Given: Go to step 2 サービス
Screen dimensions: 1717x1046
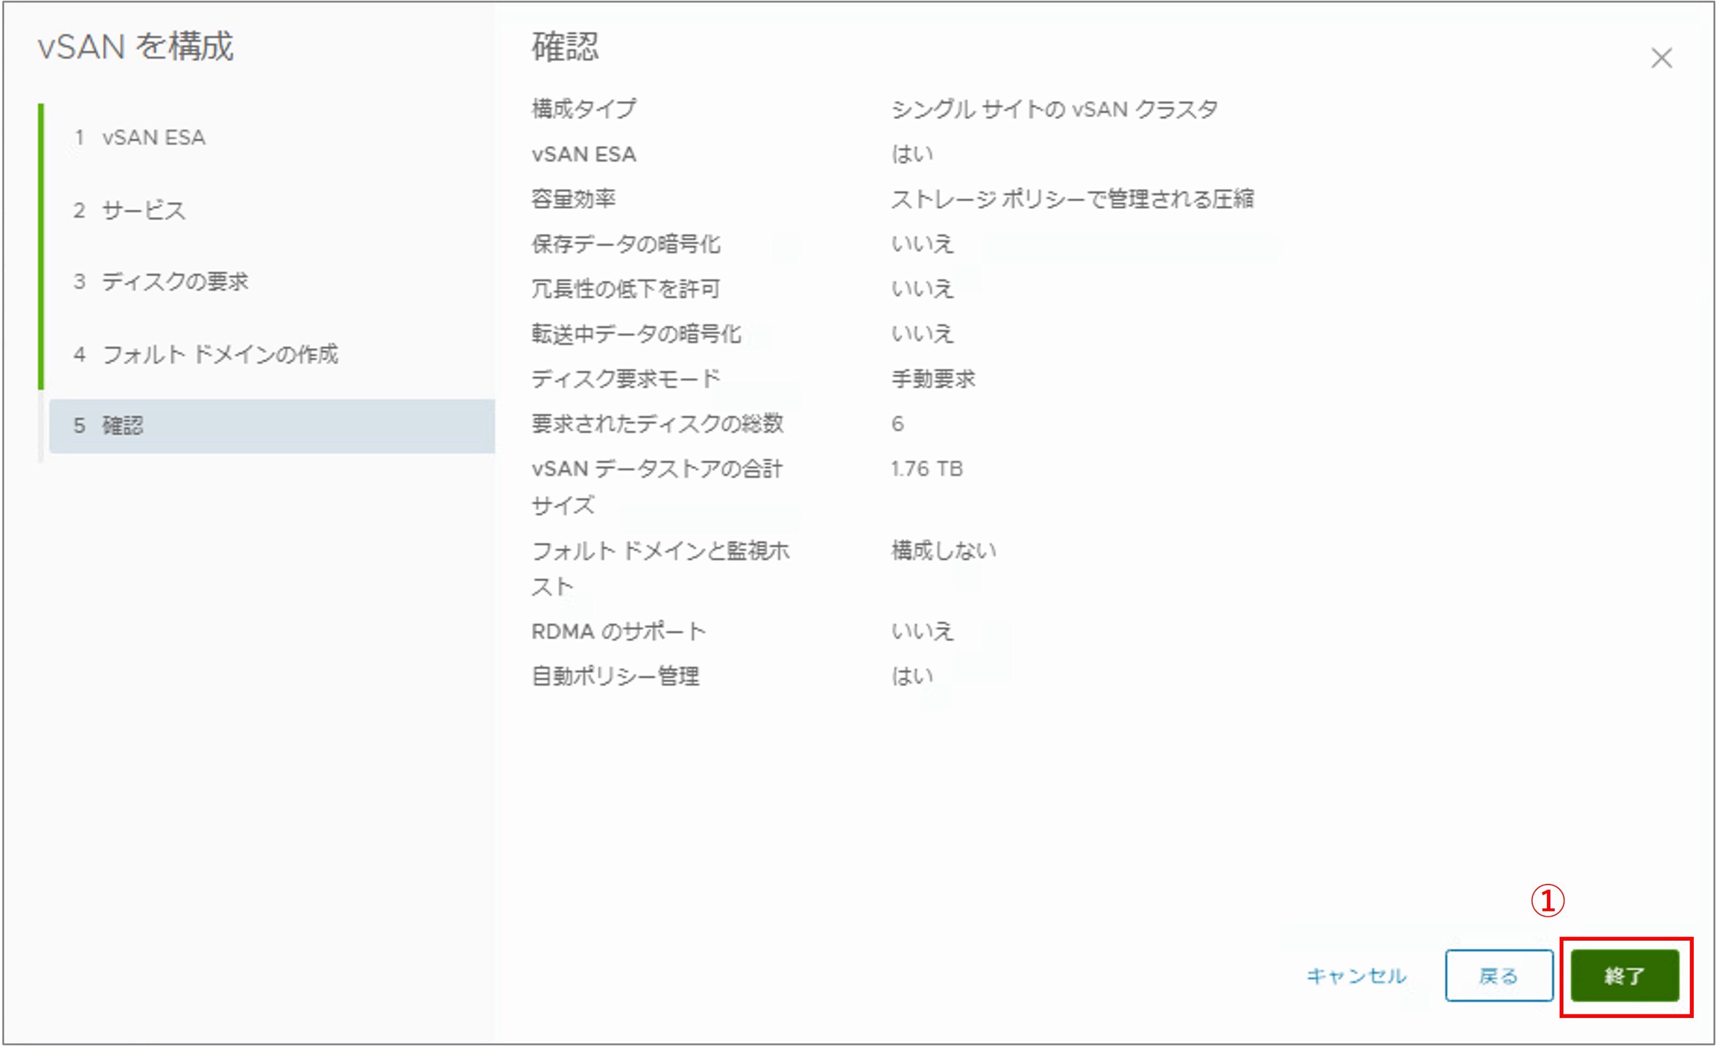Looking at the screenshot, I should click(x=130, y=209).
